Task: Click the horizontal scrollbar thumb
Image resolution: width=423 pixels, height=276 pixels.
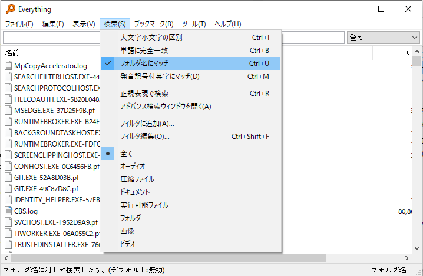Action: pos(168,258)
